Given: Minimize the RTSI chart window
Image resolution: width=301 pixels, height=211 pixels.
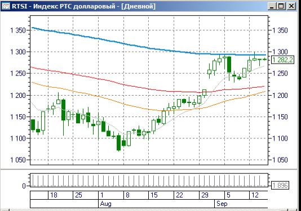Looking at the screenshot, I should pyautogui.click(x=272, y=6).
